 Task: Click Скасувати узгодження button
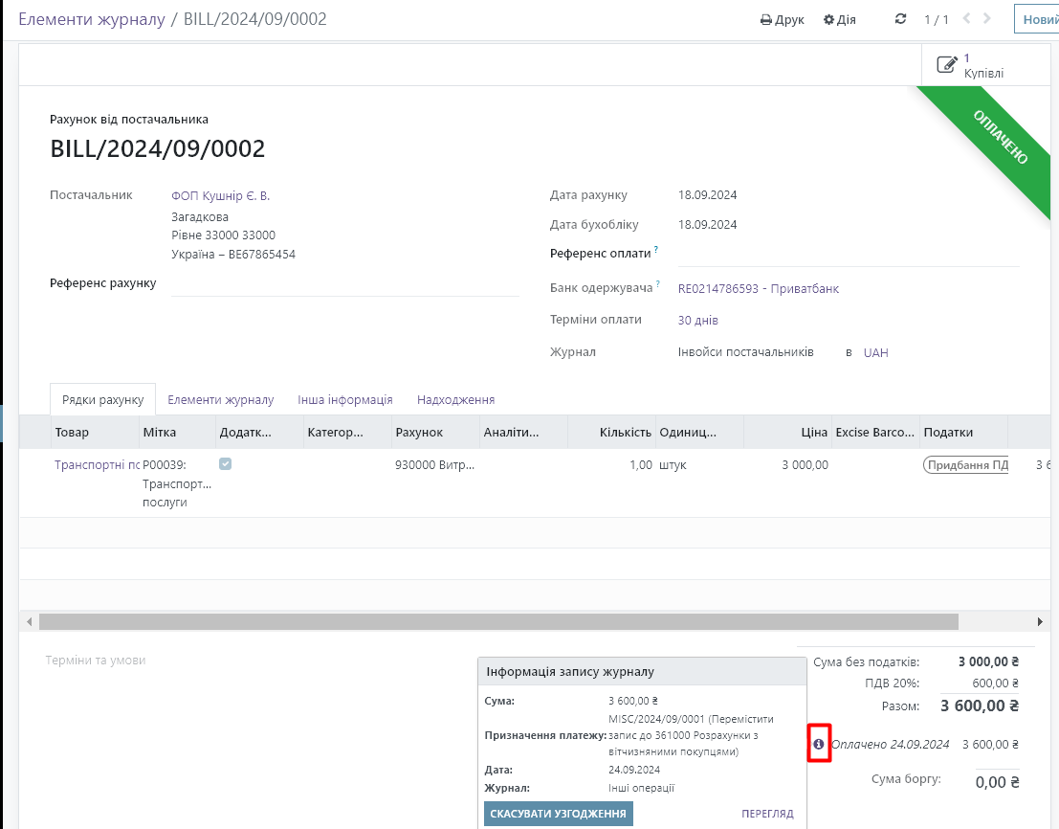[x=559, y=814]
